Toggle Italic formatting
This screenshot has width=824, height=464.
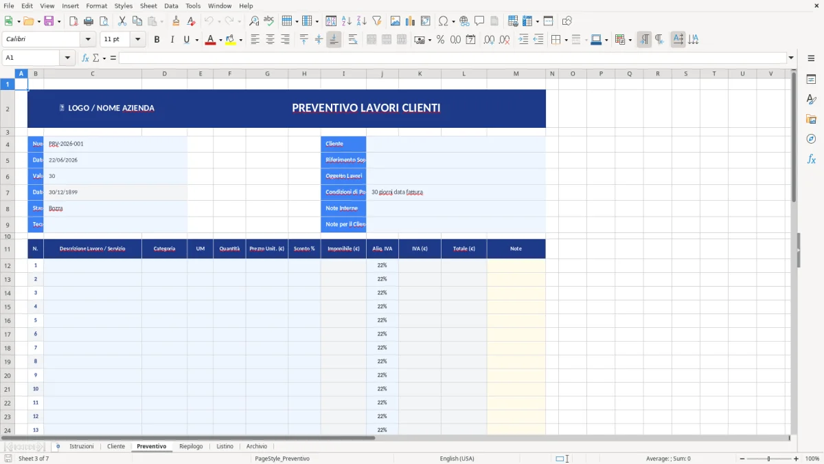[172, 40]
